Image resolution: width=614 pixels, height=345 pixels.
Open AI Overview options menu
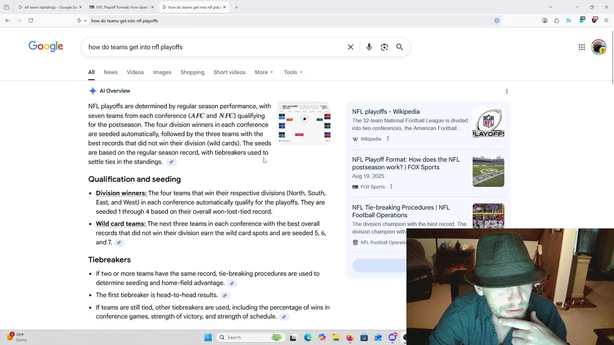click(507, 91)
